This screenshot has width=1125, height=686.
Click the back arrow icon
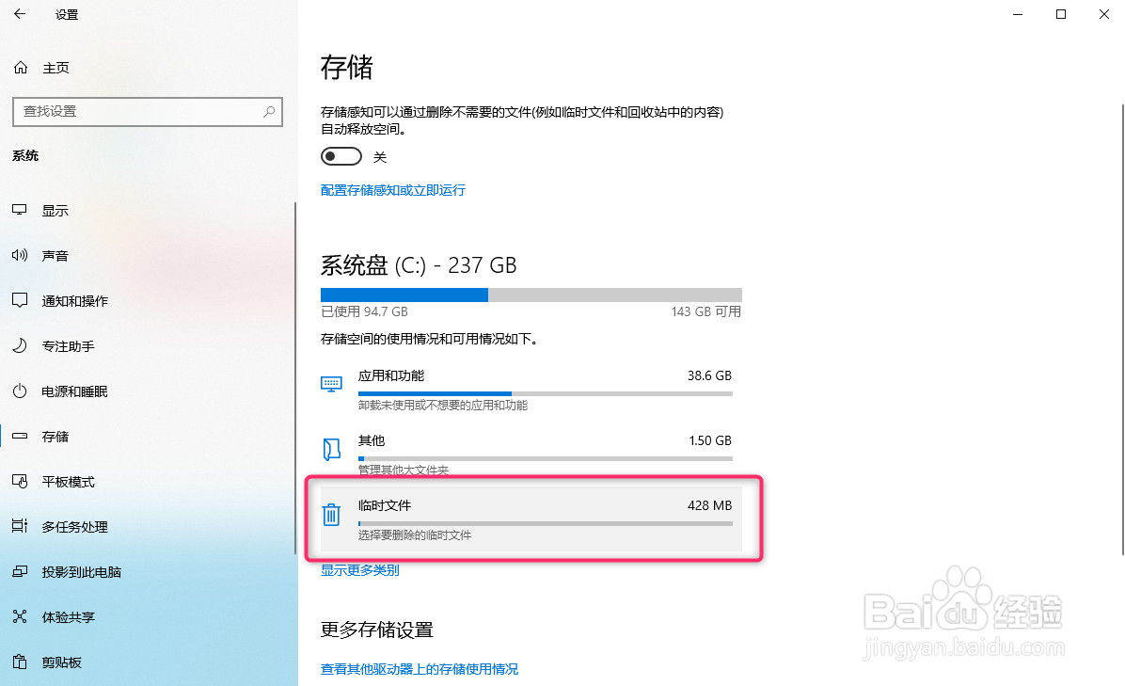21,14
